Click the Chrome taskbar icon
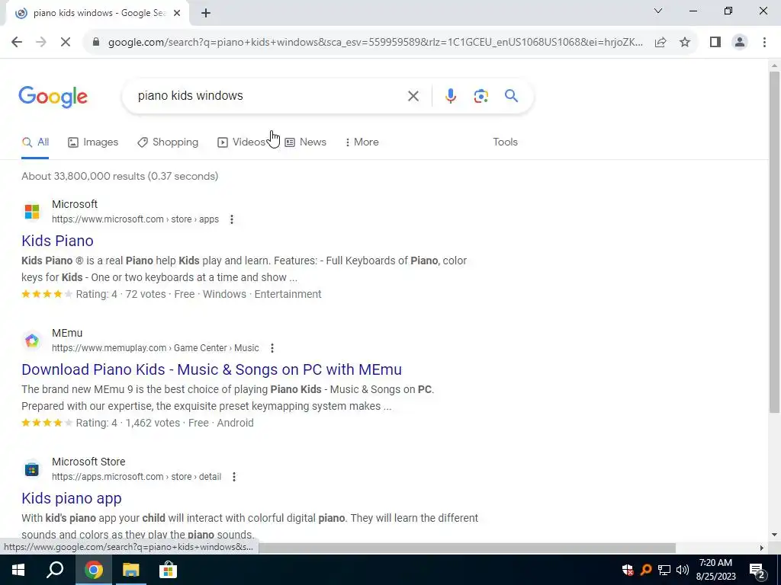781x585 pixels. pos(93,570)
